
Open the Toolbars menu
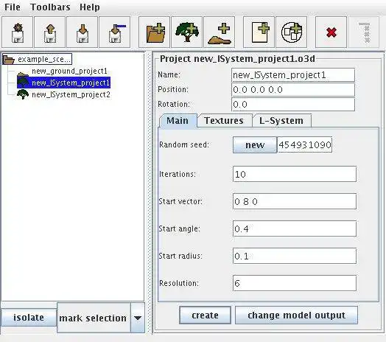click(50, 7)
